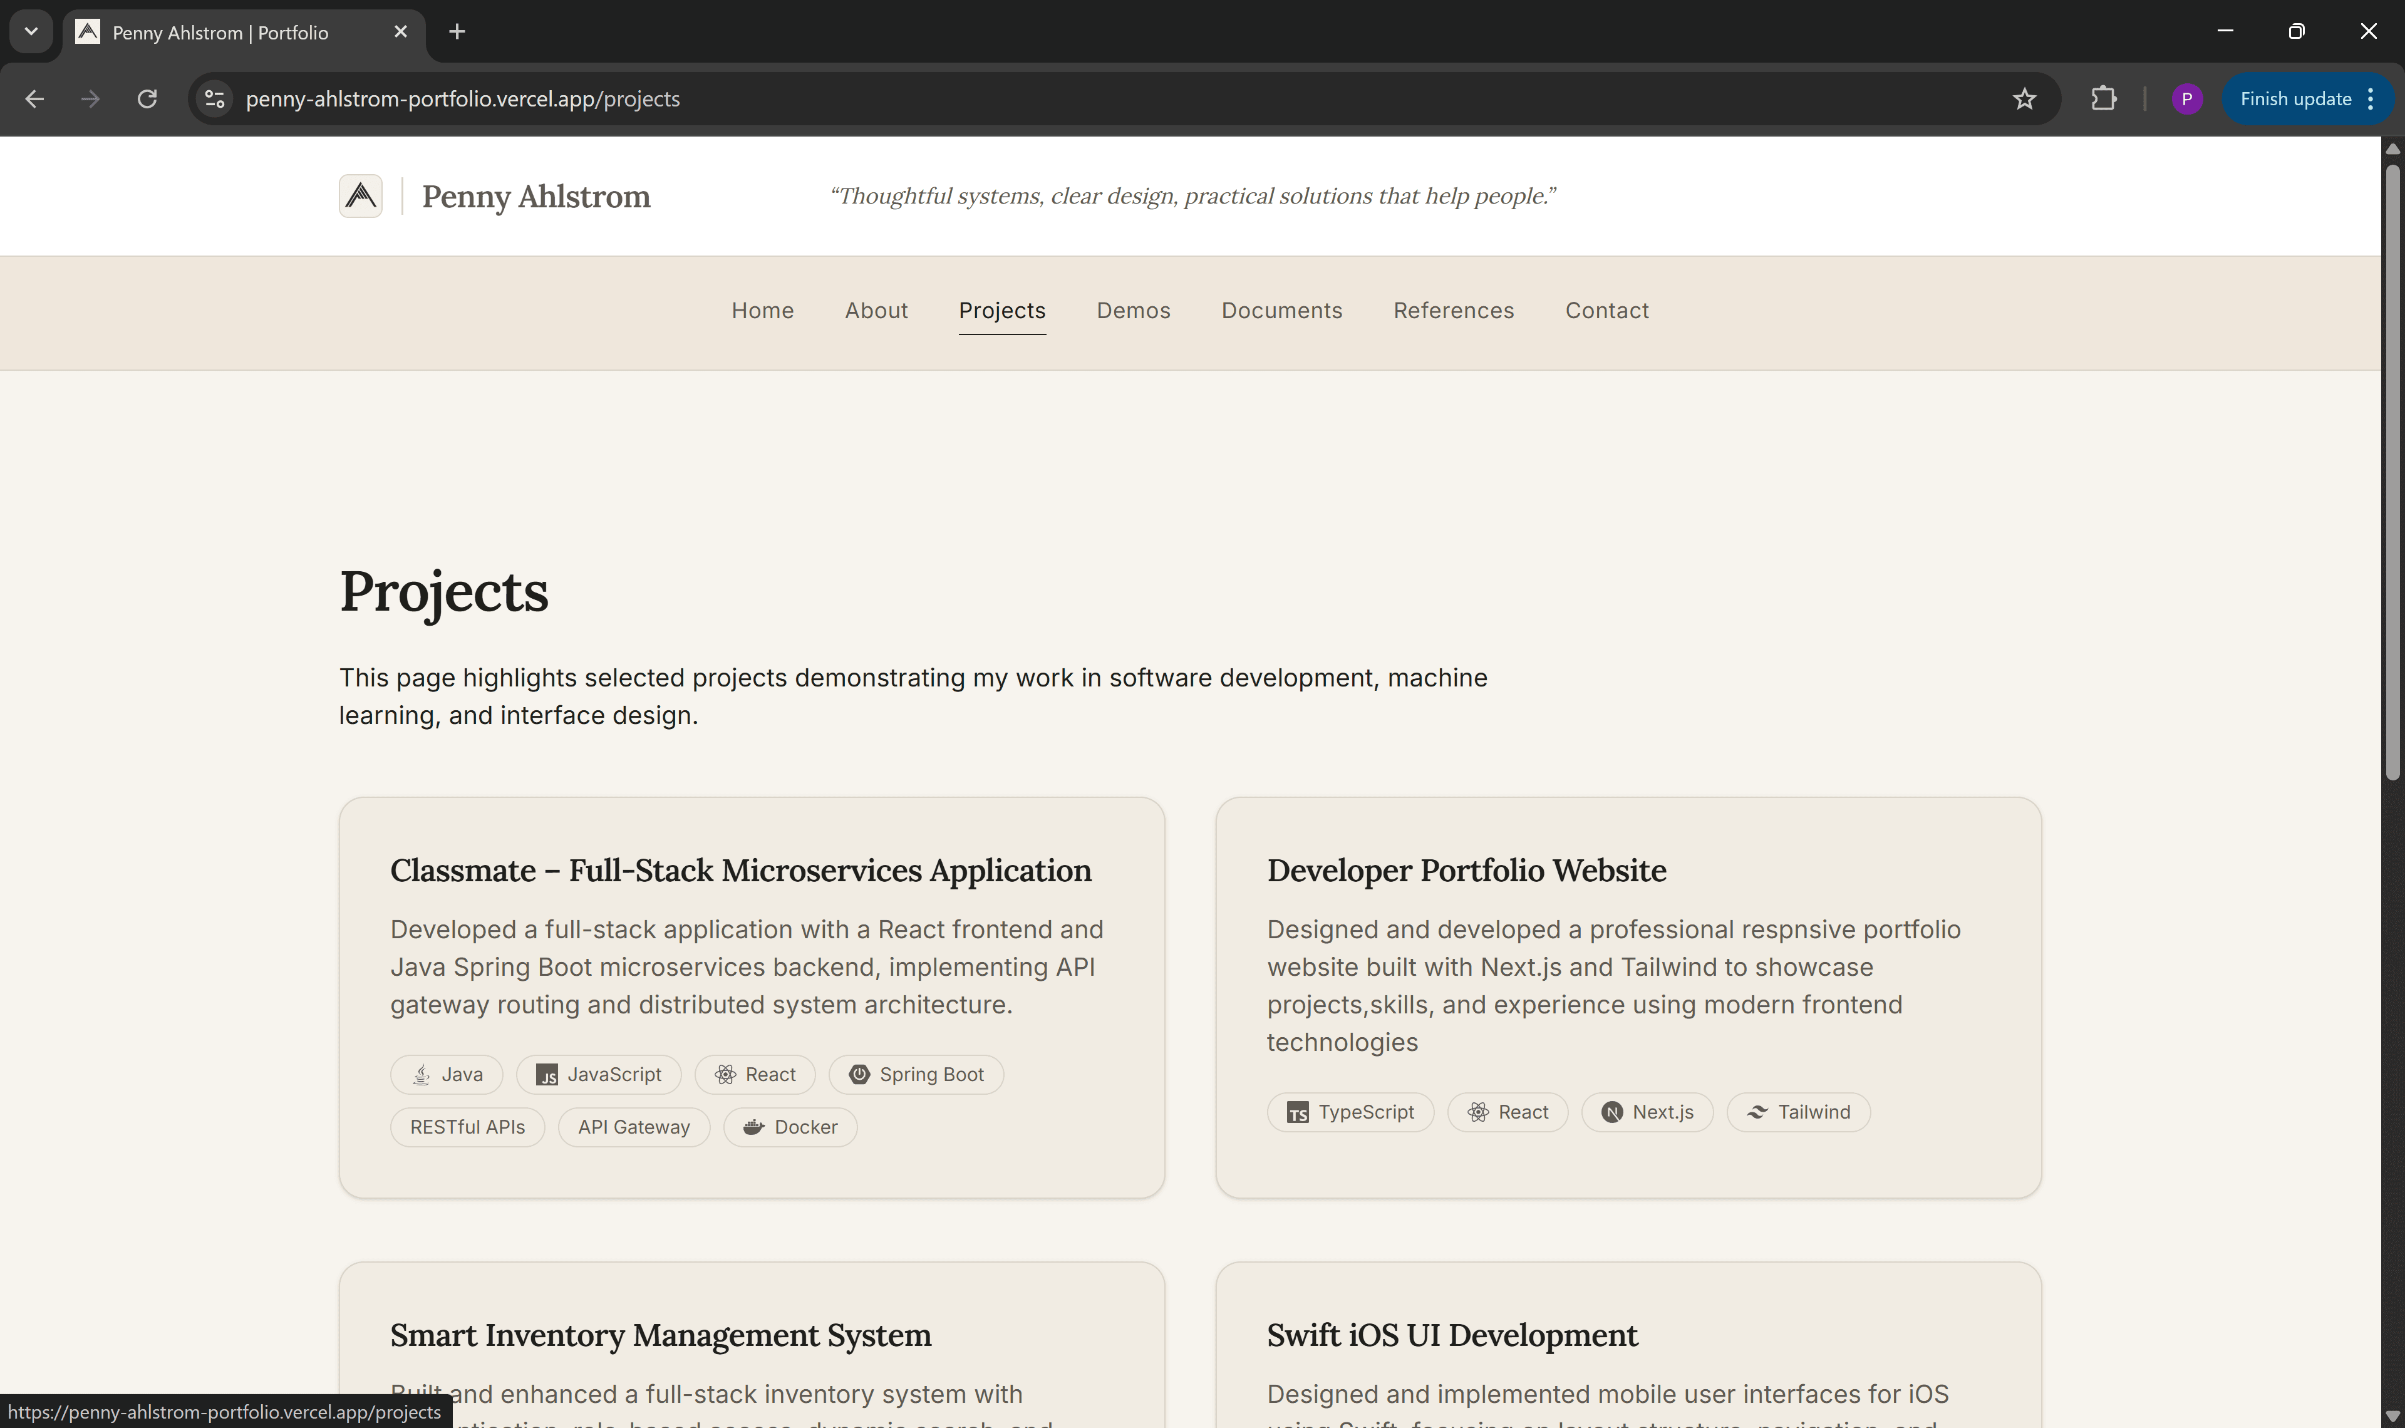Select the Java badge on Classmate project
The image size is (2405, 1428).
pyautogui.click(x=445, y=1074)
